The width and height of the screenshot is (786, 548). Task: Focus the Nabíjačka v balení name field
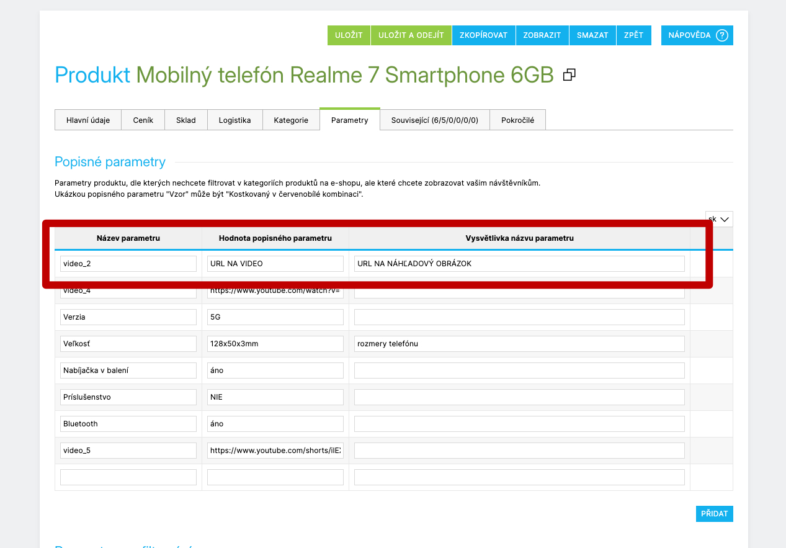(x=128, y=371)
